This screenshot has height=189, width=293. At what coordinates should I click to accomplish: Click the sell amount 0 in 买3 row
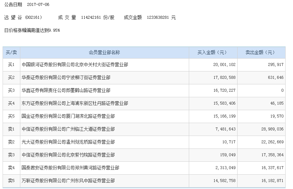tap(282, 90)
